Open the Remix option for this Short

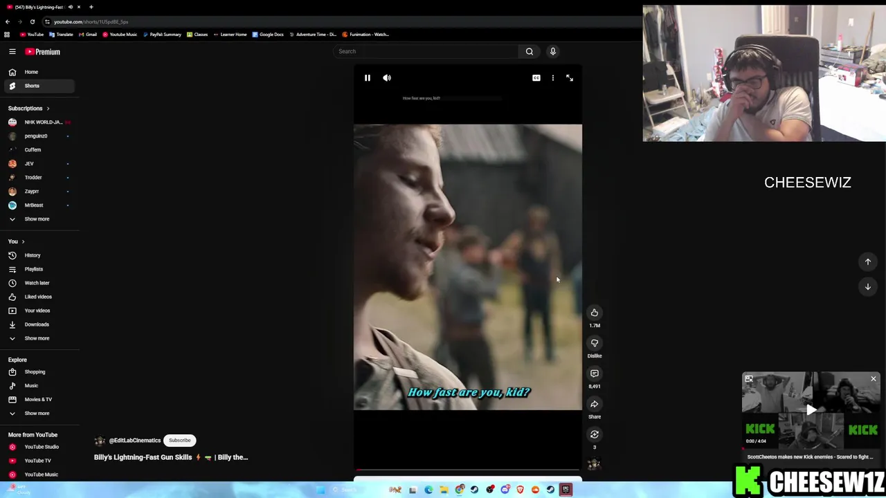pos(595,434)
